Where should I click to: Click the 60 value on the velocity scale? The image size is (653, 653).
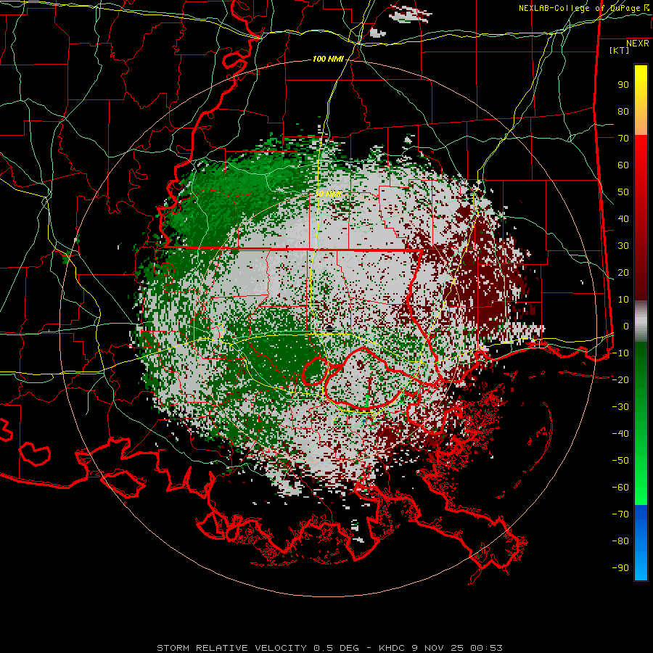click(x=623, y=165)
